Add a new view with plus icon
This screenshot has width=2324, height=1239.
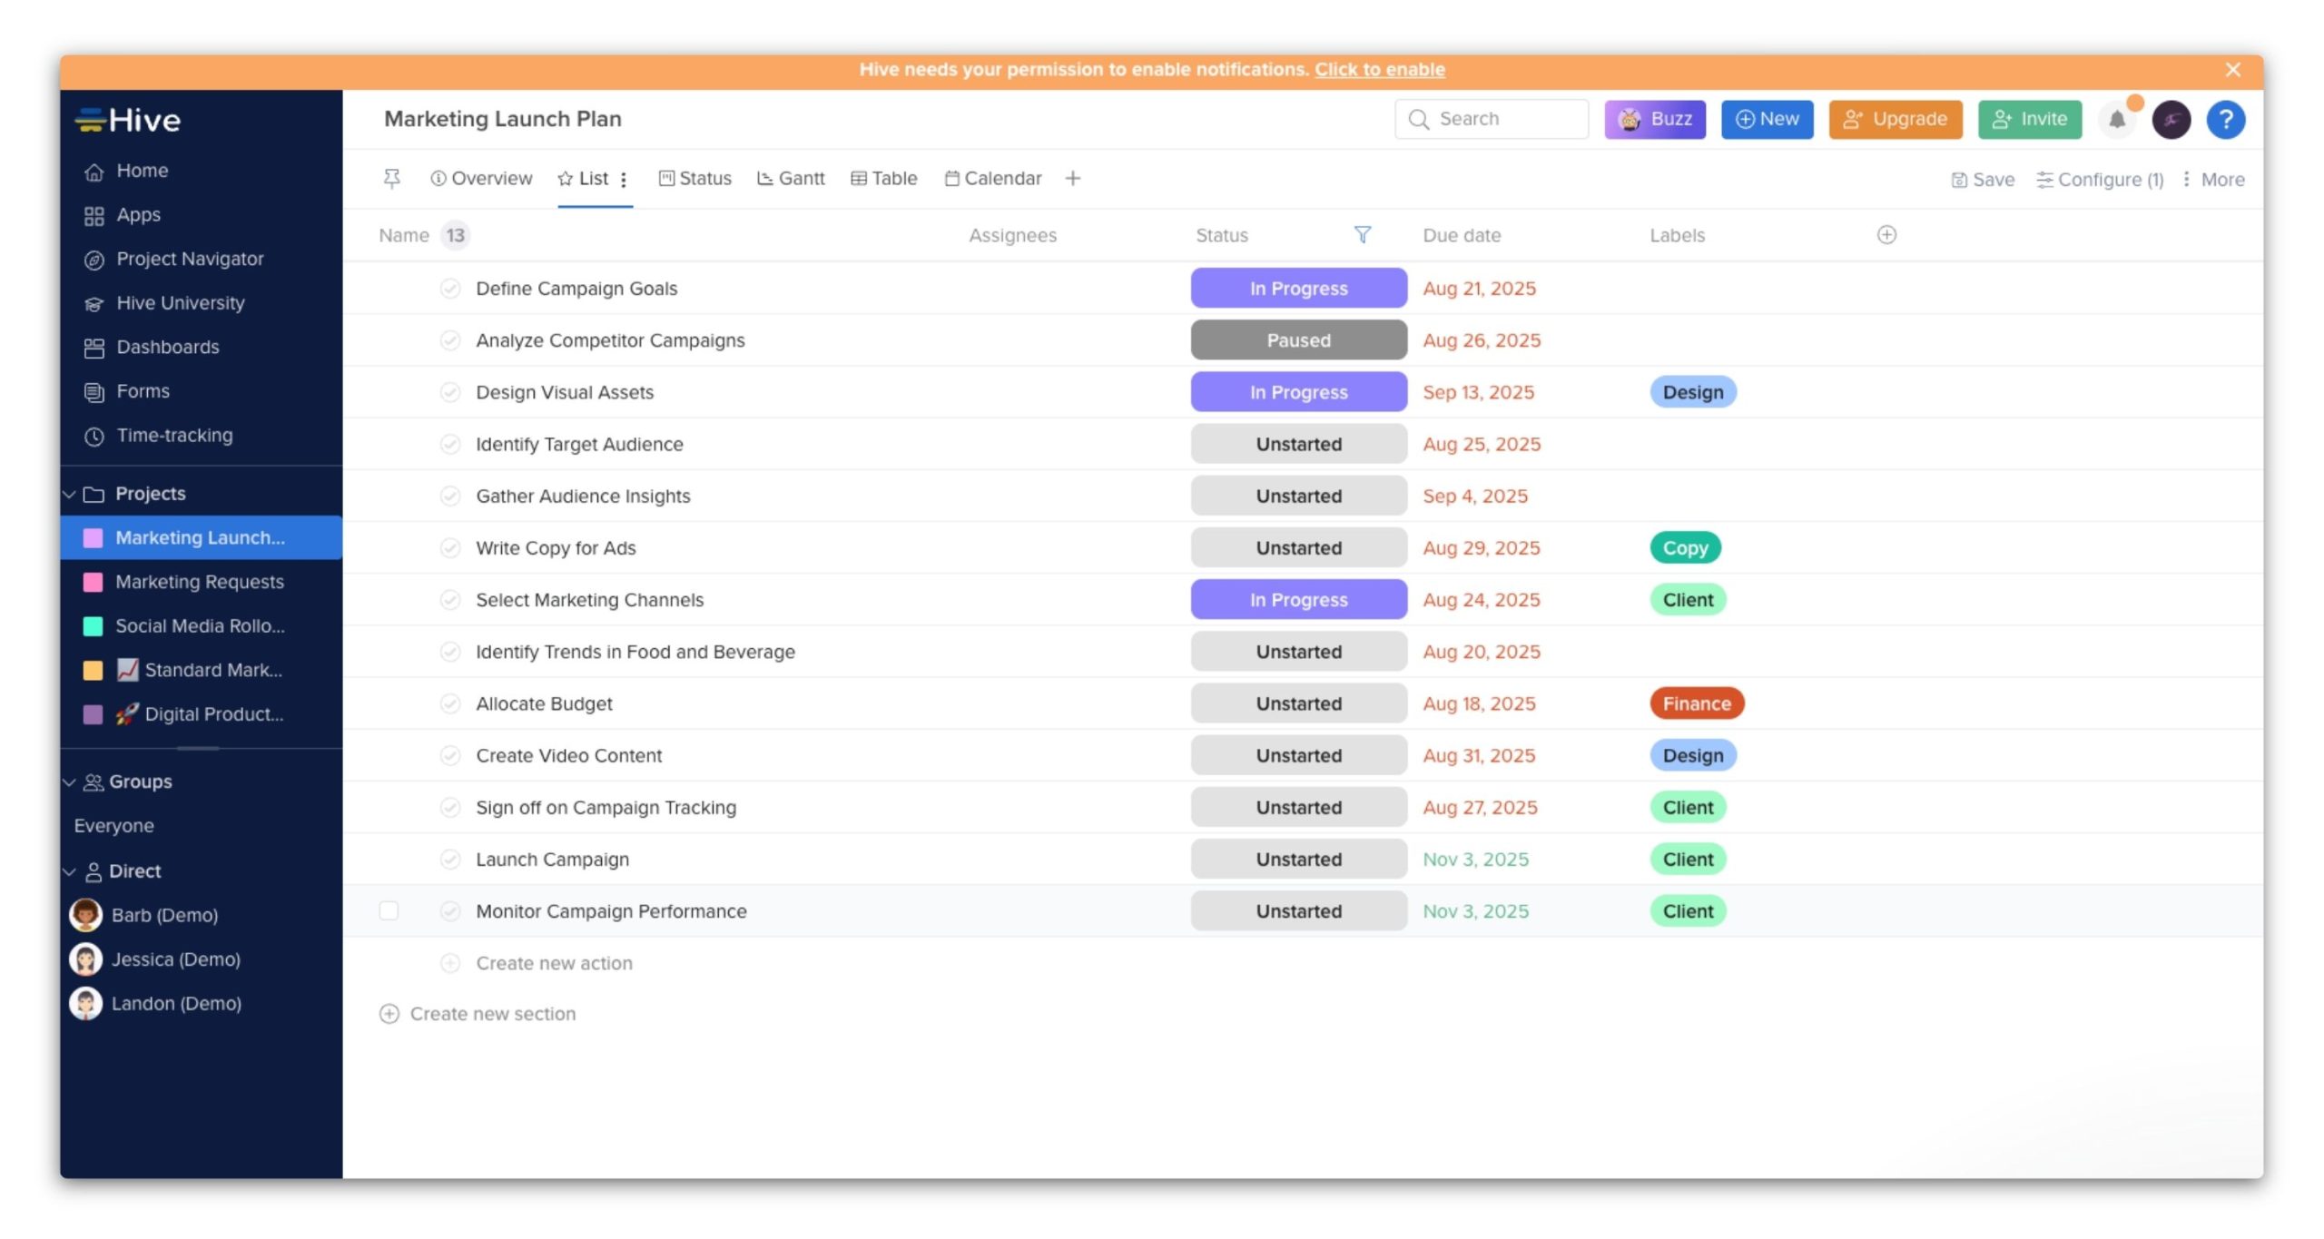(1072, 179)
